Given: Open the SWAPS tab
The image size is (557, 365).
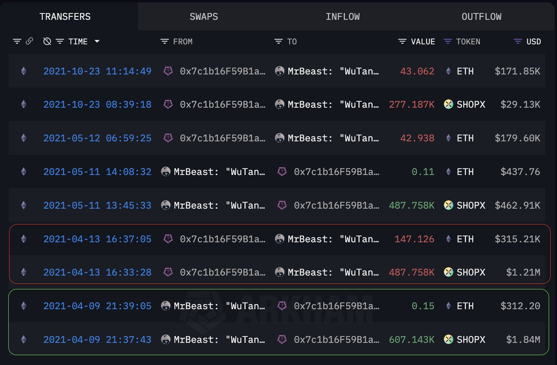Looking at the screenshot, I should point(204,17).
